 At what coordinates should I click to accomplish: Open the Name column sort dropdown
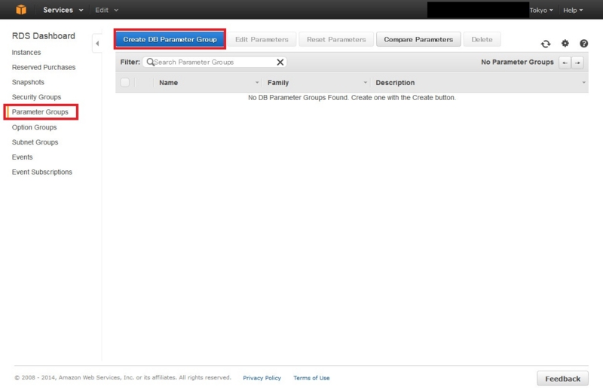point(257,83)
